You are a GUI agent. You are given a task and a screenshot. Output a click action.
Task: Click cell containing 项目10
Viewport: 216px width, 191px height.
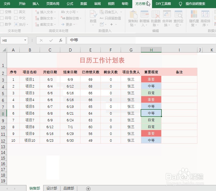pos(30,140)
